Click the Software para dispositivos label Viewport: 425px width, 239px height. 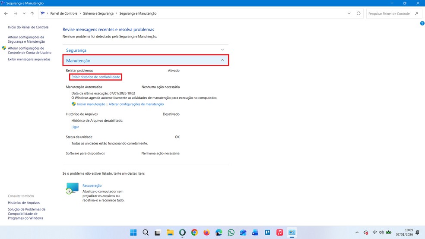pos(85,154)
